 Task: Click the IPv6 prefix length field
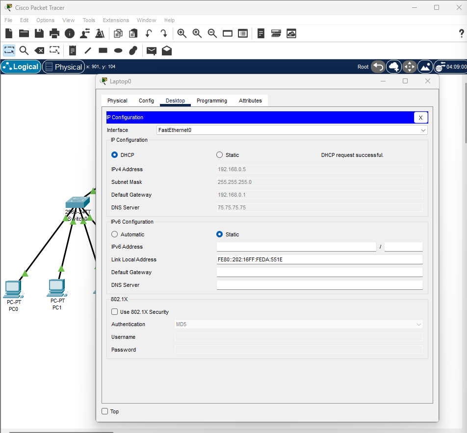(x=404, y=247)
